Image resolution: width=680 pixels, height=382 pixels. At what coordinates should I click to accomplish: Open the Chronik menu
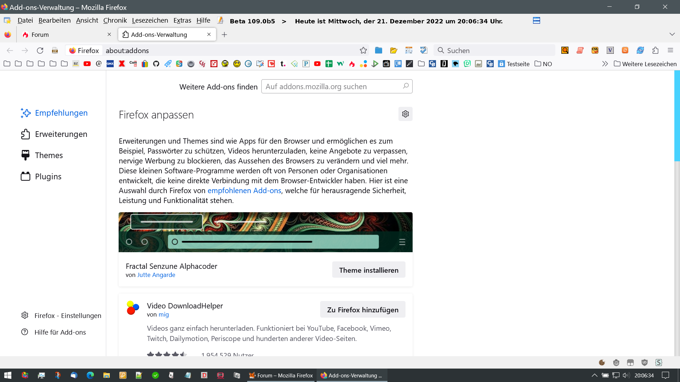pos(115,21)
